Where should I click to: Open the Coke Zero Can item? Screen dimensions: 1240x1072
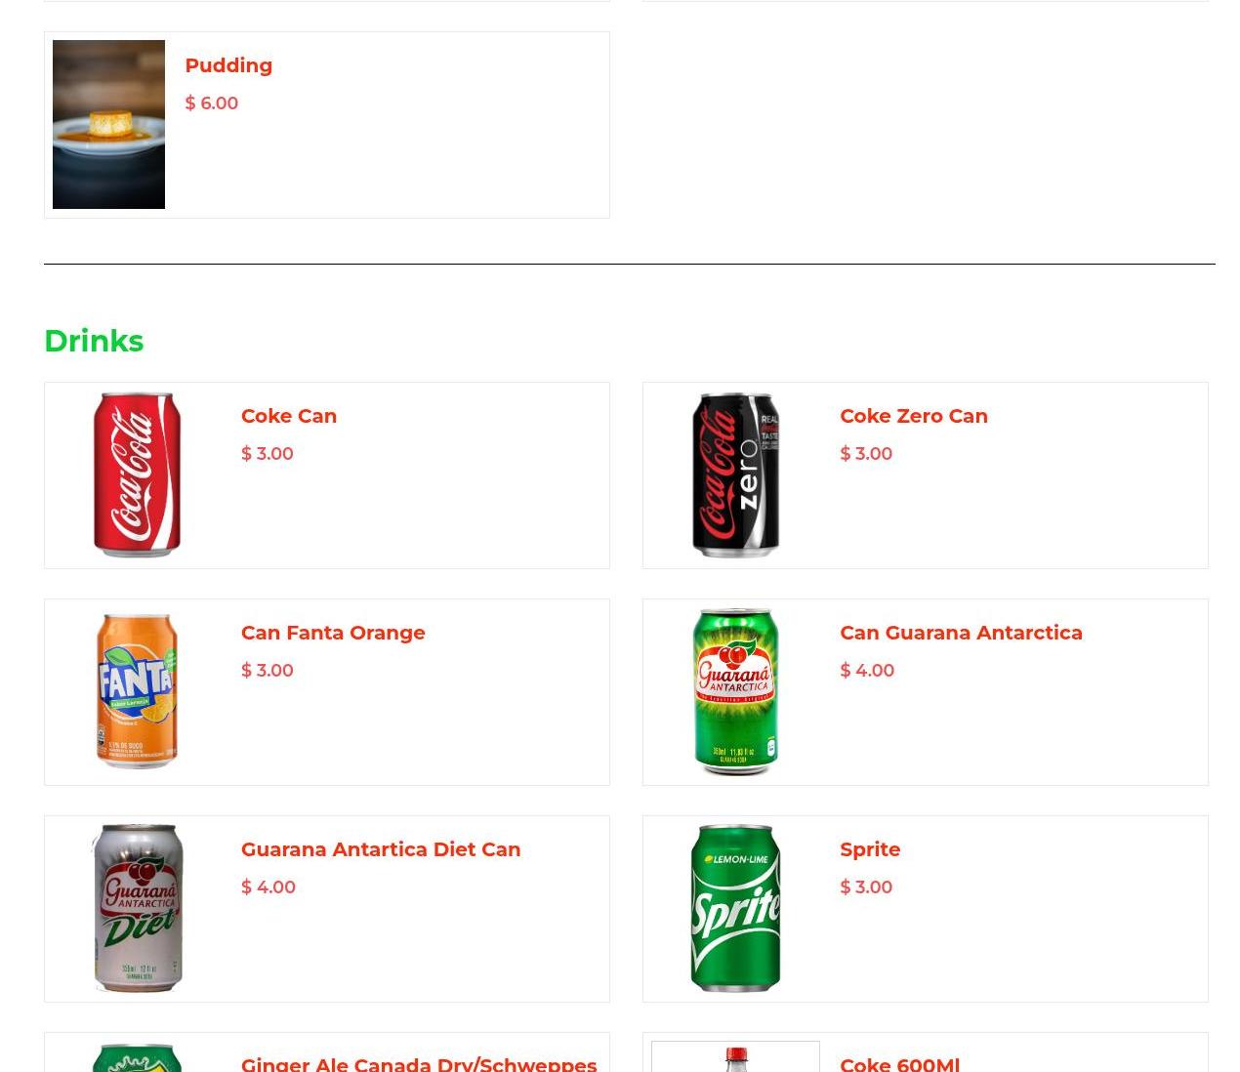point(914,416)
